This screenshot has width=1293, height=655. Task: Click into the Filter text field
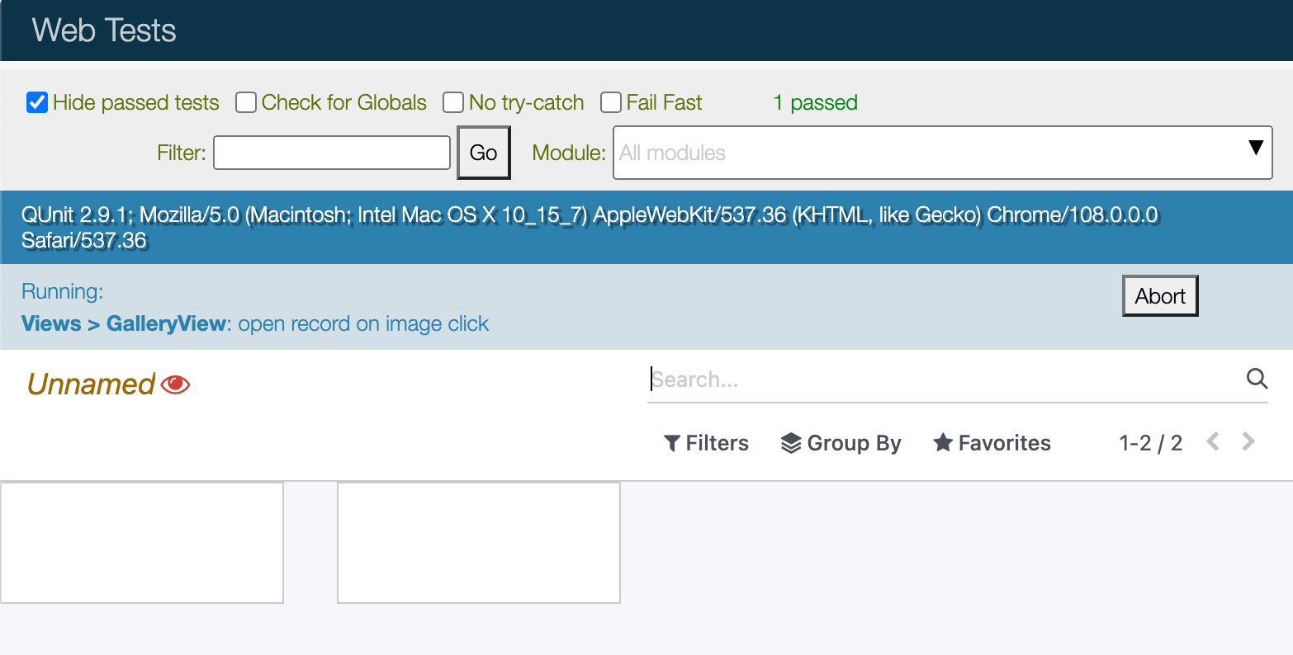(331, 153)
